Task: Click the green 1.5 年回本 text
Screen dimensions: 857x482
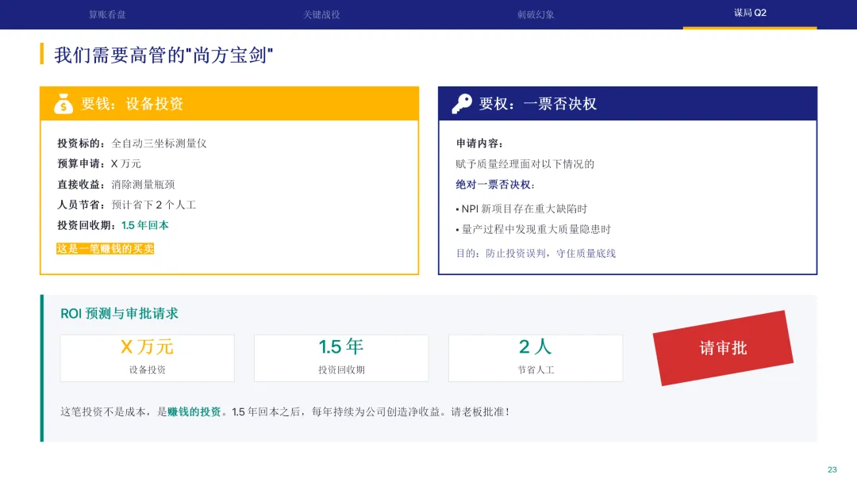Action: pos(145,225)
